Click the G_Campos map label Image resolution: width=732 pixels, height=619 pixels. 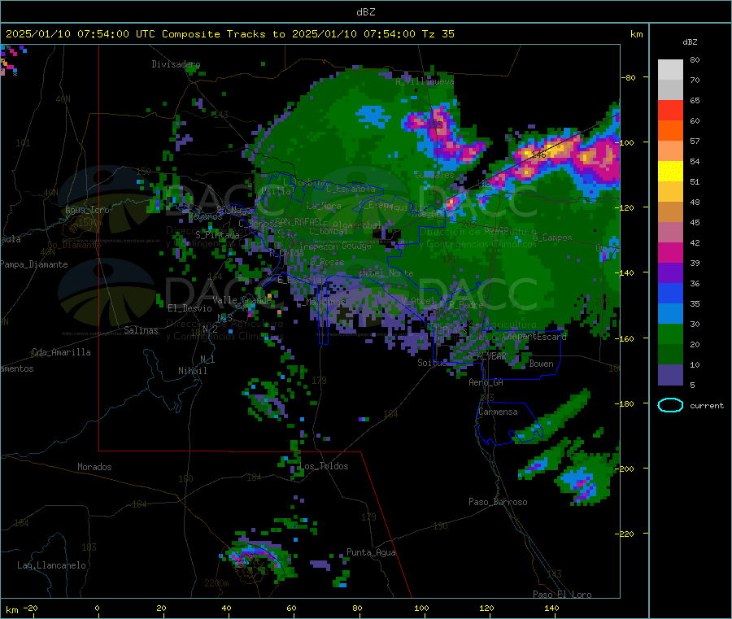click(553, 238)
